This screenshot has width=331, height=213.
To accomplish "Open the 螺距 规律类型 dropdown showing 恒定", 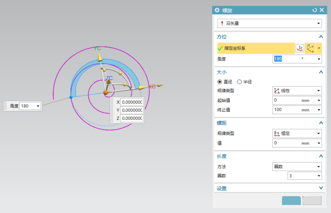I will point(297,133).
